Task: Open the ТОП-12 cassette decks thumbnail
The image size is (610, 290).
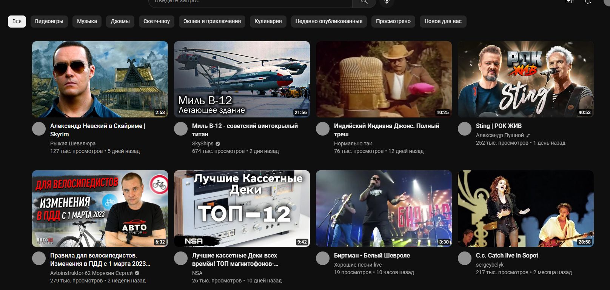Action: pos(242,209)
